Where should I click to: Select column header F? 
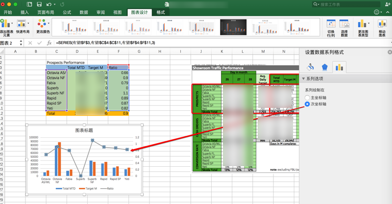click(119, 51)
